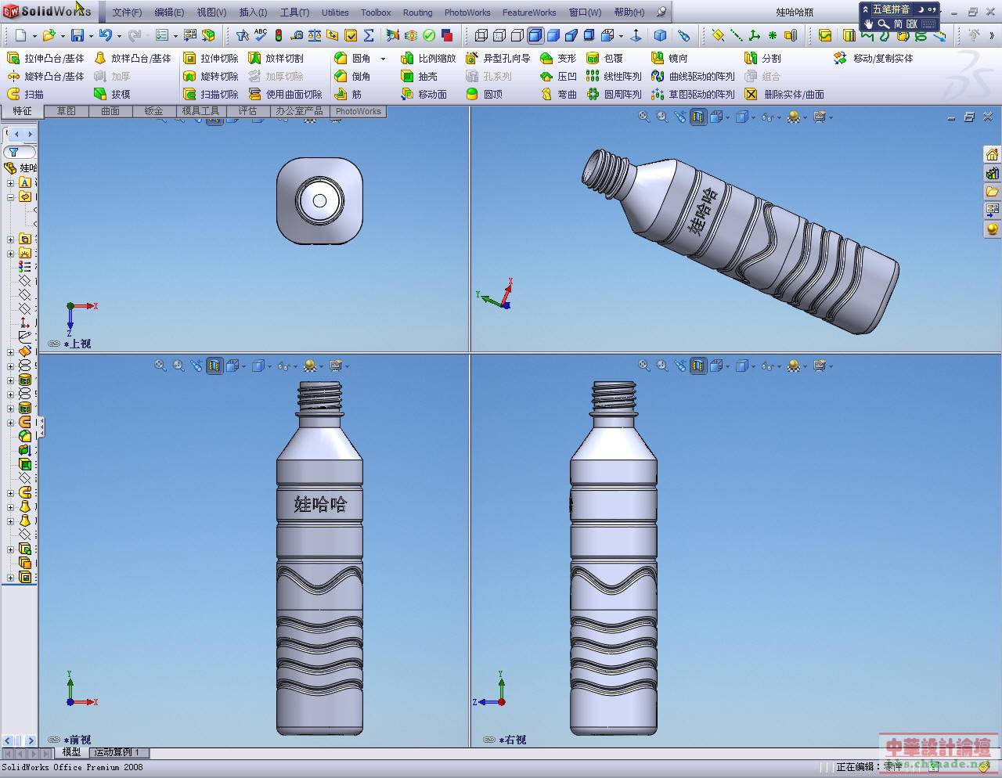Click 使用曲面切除 cut with surface tool
Screen dimensions: 1002x778
pyautogui.click(x=286, y=94)
